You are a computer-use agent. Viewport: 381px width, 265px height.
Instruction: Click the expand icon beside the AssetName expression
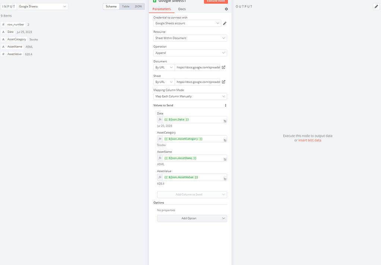point(225,159)
